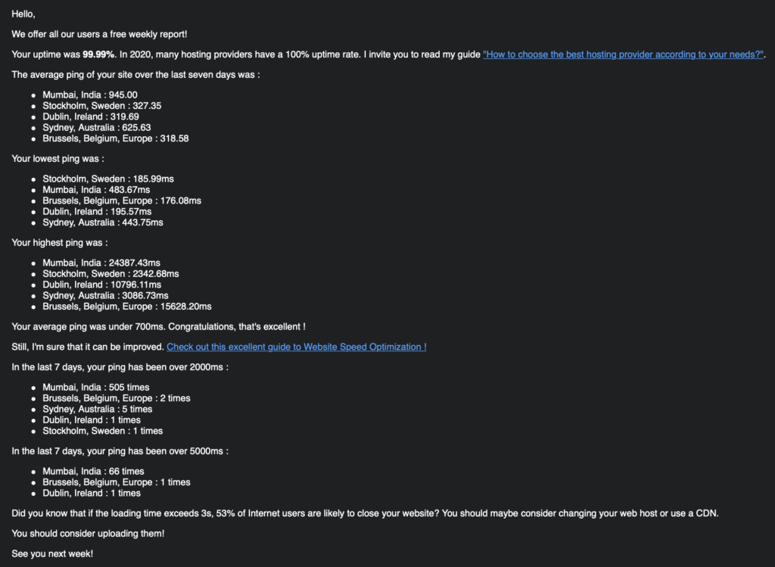This screenshot has width=775, height=567.
Task: Click the Mumbai 505 times entry
Action: (x=96, y=388)
